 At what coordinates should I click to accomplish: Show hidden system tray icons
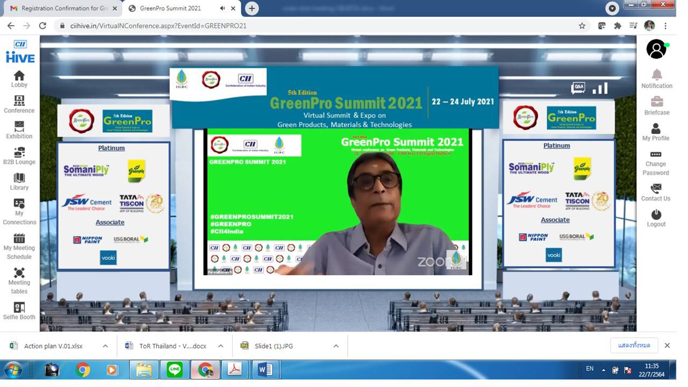click(x=603, y=370)
